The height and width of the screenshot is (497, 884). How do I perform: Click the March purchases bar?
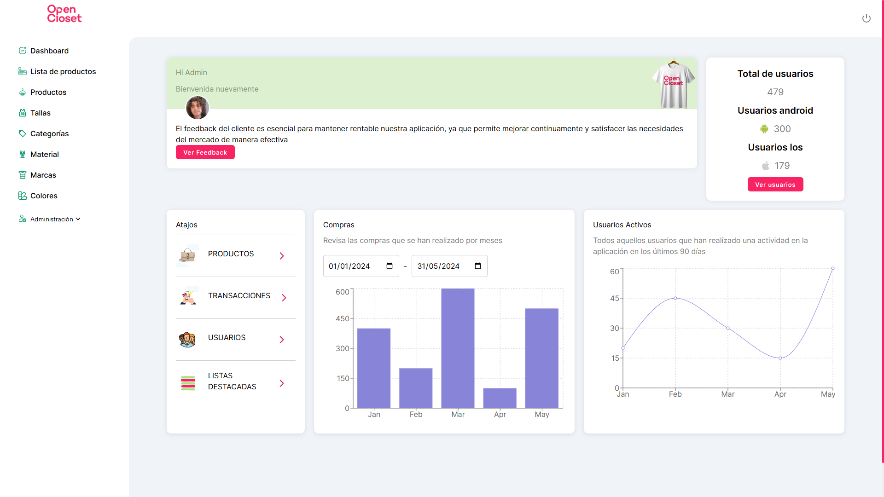click(458, 348)
